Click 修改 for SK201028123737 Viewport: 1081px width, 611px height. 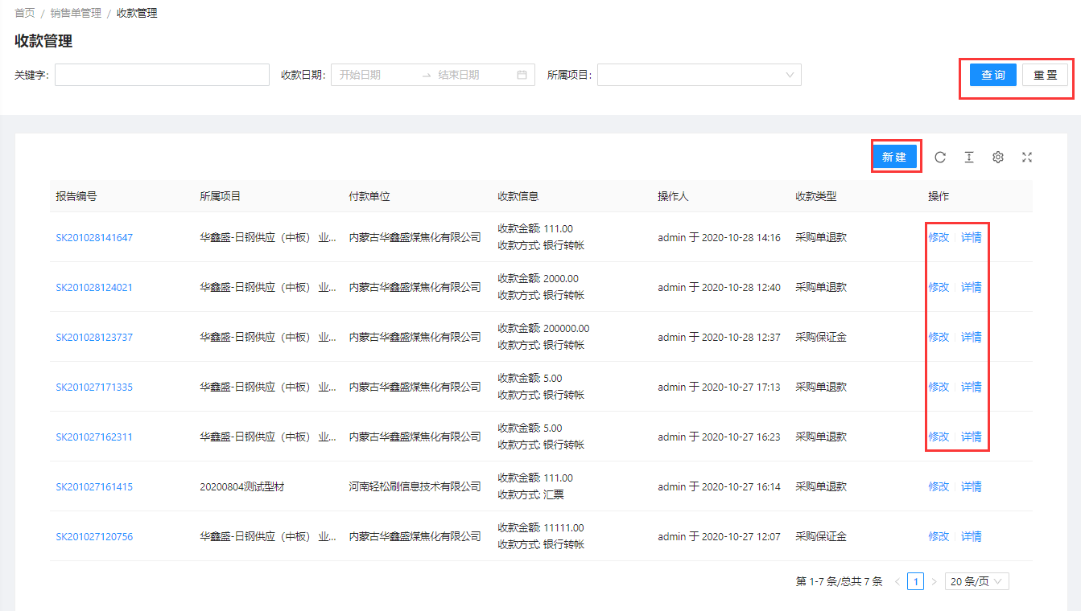click(939, 338)
